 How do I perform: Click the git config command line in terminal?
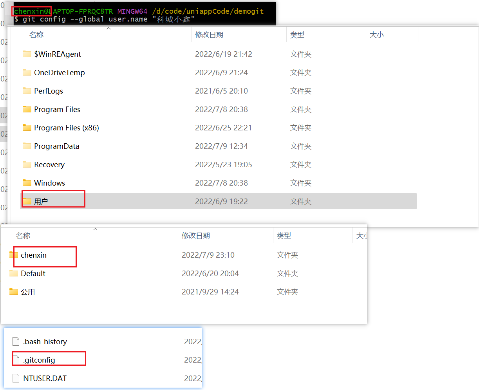(104, 19)
